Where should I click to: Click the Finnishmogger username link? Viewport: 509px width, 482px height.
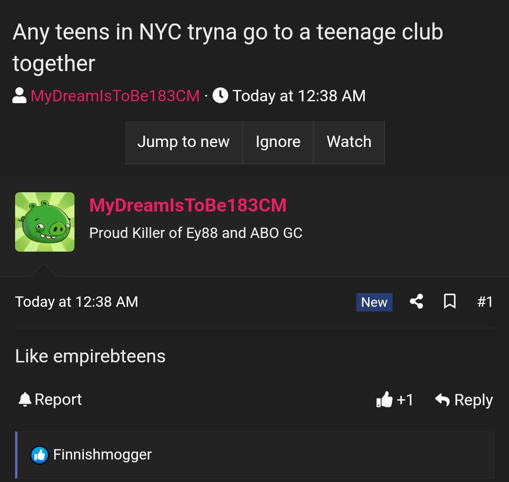click(x=102, y=455)
